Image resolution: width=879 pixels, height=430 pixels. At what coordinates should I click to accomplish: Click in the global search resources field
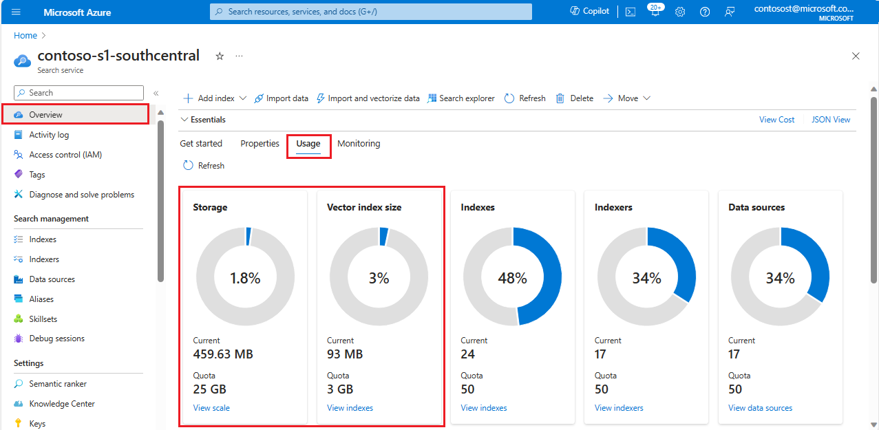point(370,12)
